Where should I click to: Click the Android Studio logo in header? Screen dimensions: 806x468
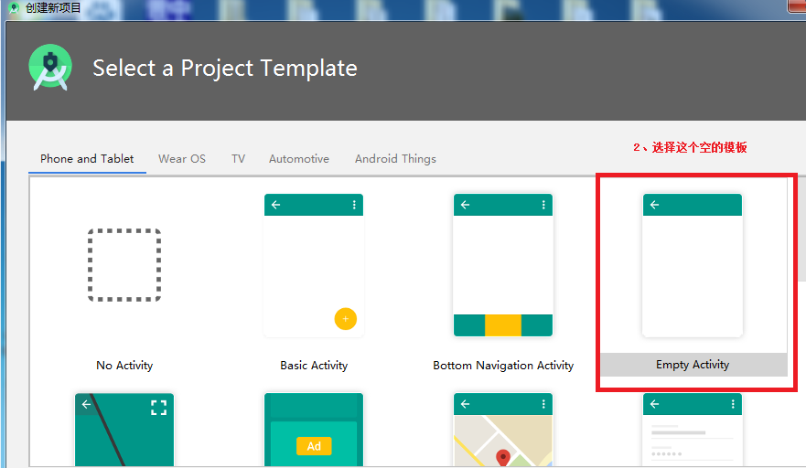50,68
